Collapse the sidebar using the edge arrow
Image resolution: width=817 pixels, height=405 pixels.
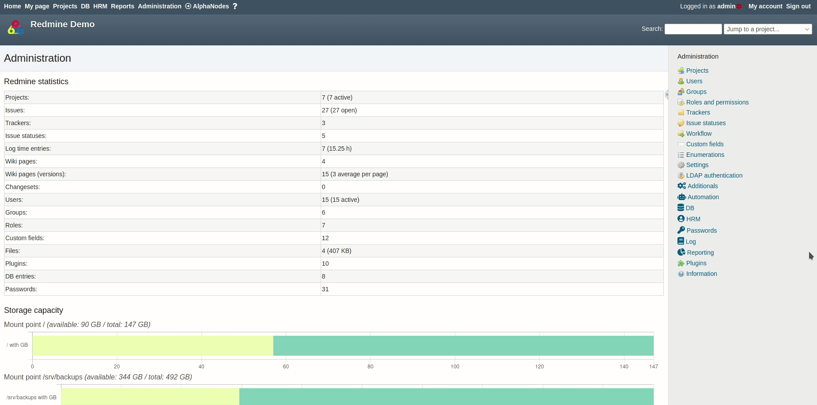[666, 94]
